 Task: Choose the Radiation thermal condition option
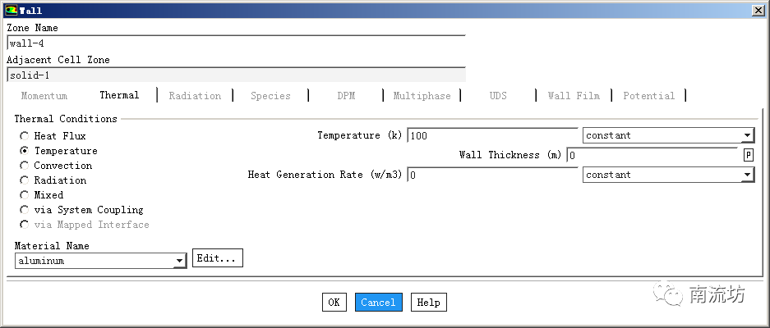25,180
